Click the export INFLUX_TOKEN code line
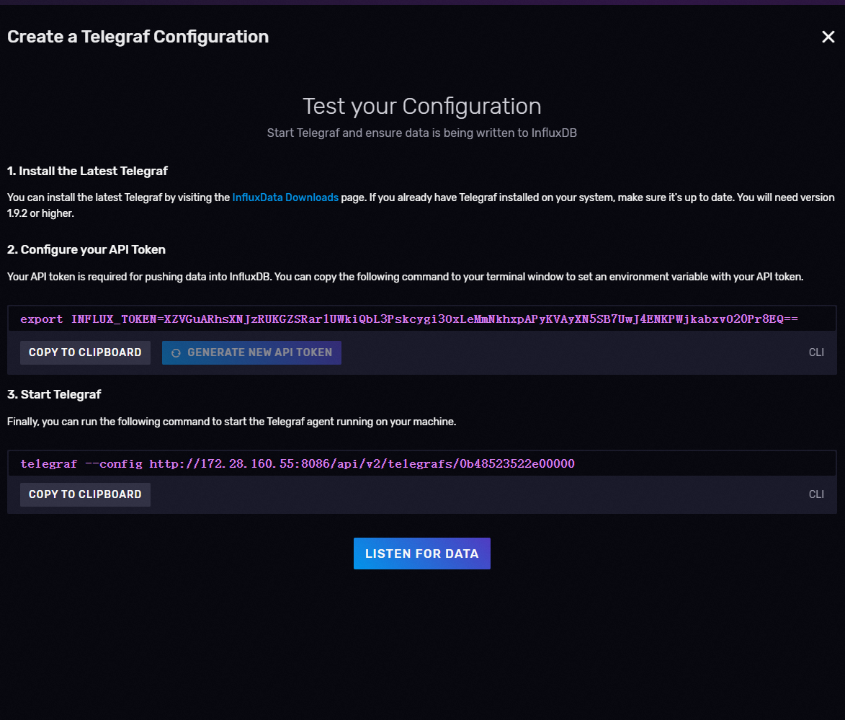This screenshot has height=720, width=845. (409, 319)
